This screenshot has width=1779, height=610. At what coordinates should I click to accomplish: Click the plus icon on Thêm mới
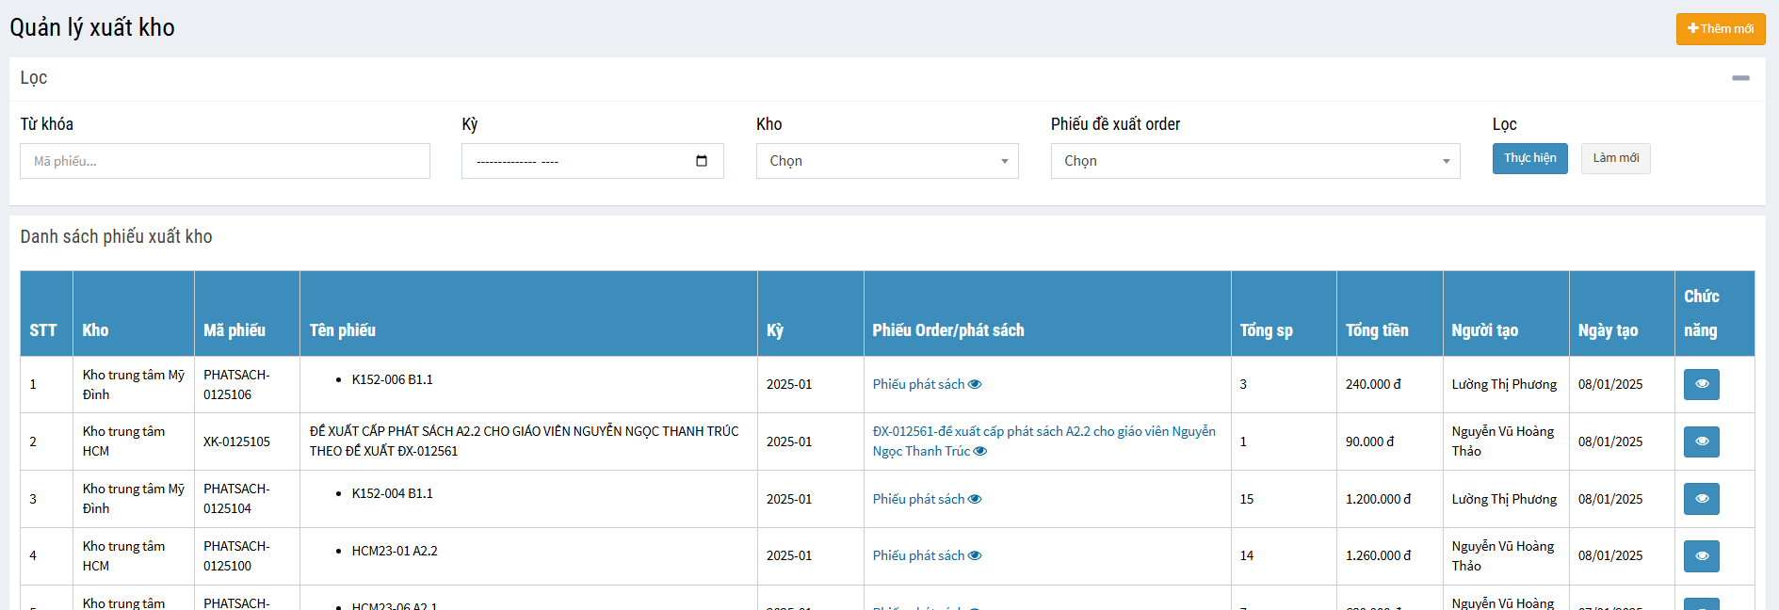pos(1692,28)
